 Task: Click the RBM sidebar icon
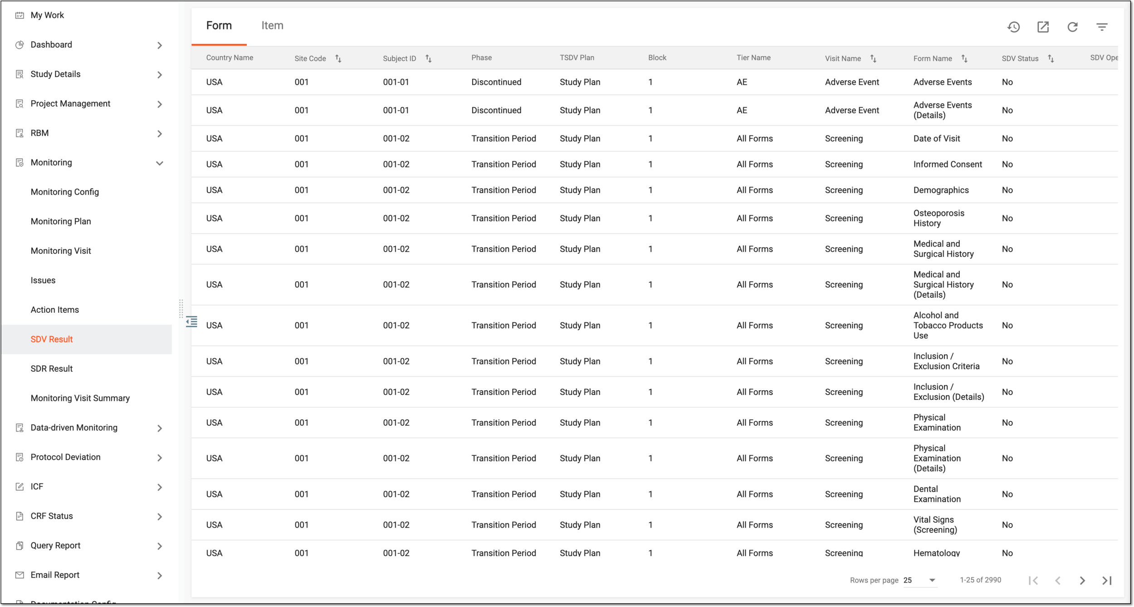(20, 133)
